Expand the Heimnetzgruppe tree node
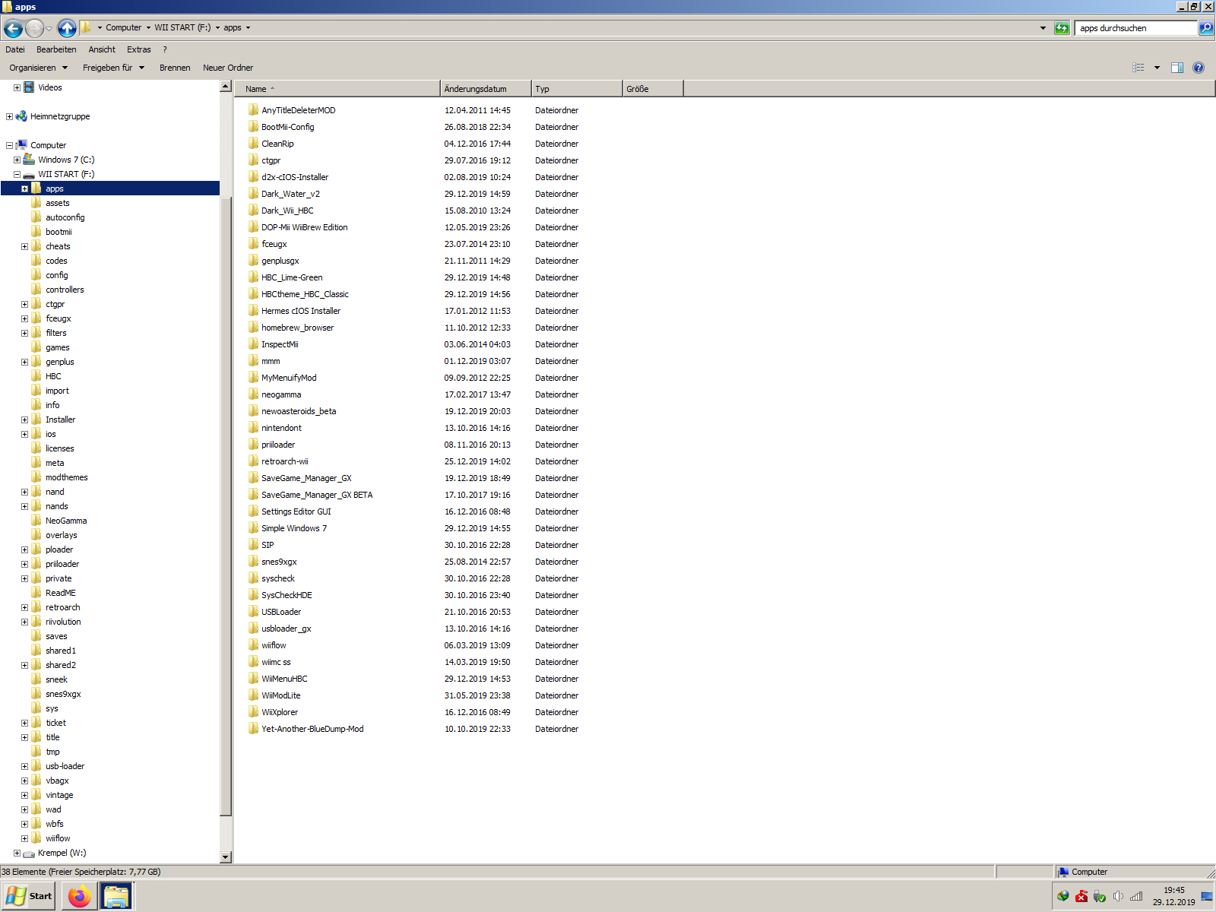The width and height of the screenshot is (1216, 912). coord(9,116)
